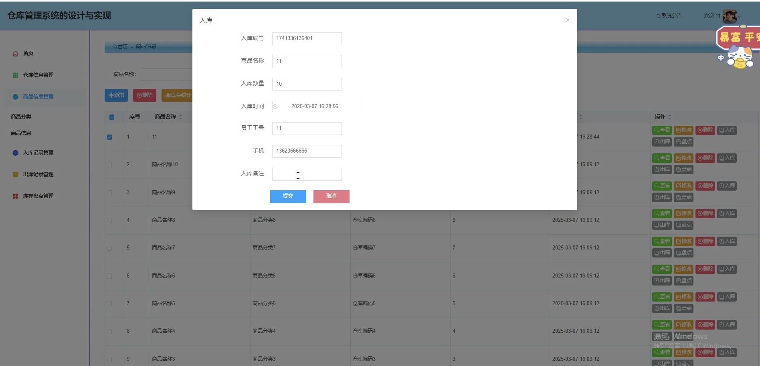Click into the 入库数量 field

tap(307, 84)
